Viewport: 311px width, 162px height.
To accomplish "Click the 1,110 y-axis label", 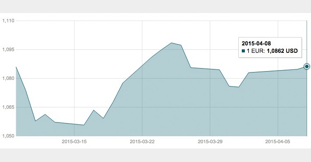I will (8, 21).
